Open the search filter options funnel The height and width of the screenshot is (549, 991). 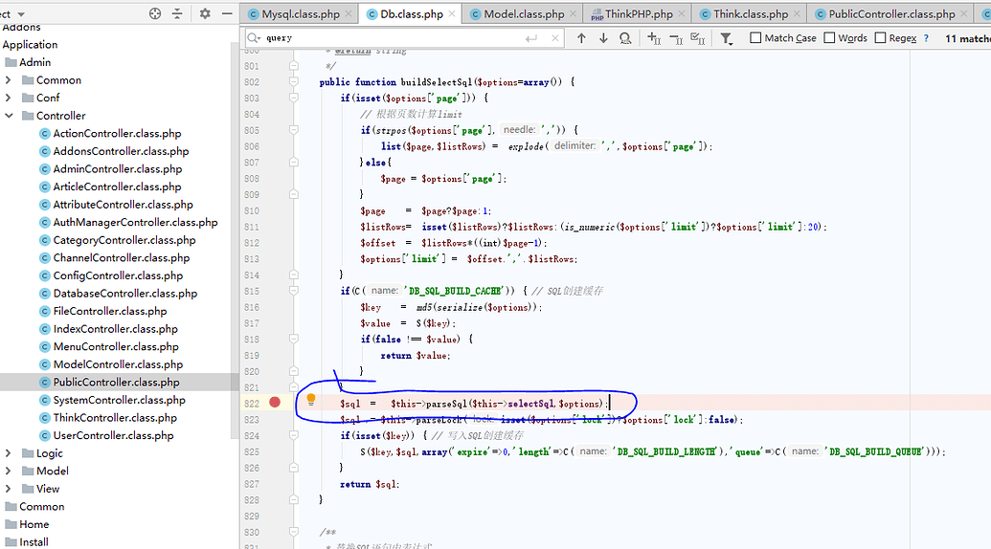tap(727, 39)
